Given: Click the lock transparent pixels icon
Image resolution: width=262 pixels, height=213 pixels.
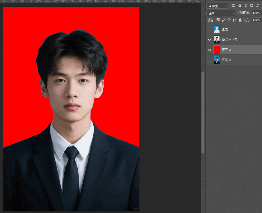Looking at the screenshot, I should [218, 20].
